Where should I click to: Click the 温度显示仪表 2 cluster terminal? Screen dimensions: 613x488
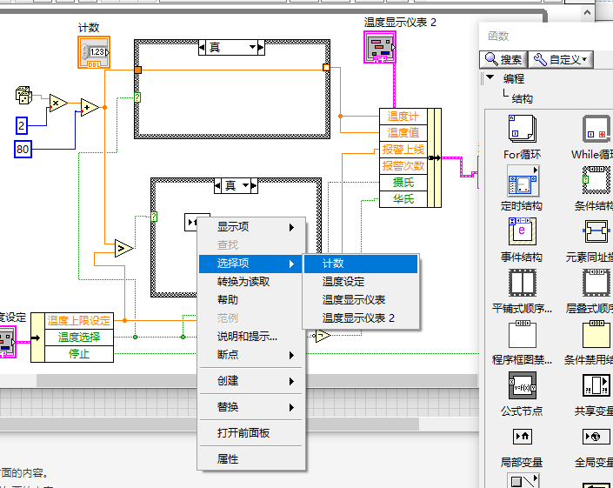pyautogui.click(x=380, y=47)
